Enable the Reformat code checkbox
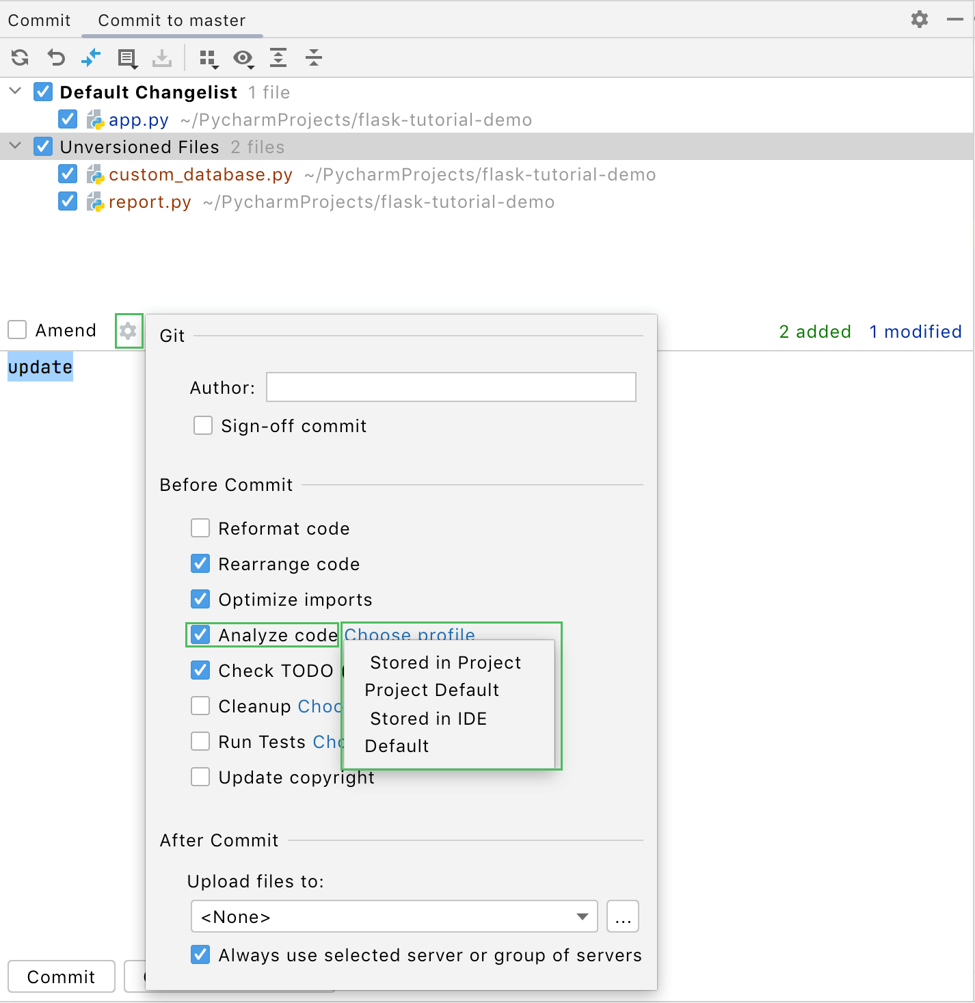 (200, 527)
